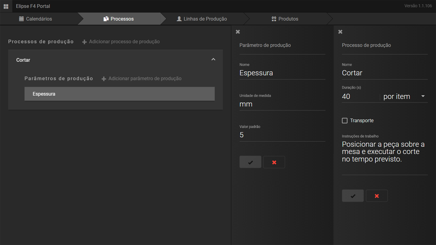Cancel Parâmetro de produção with red X
This screenshot has height=245, width=436.
[274, 162]
